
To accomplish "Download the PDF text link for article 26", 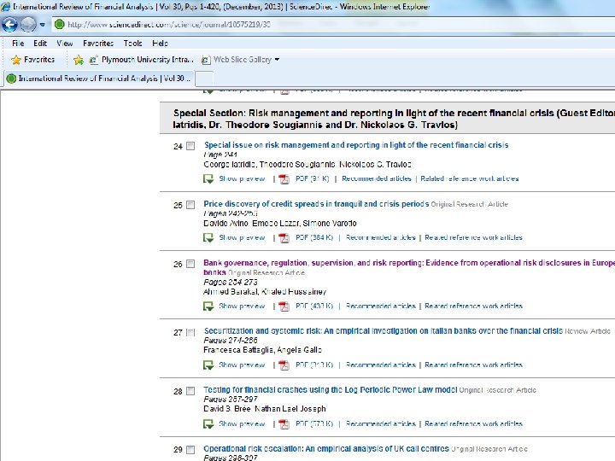I will click(x=314, y=306).
